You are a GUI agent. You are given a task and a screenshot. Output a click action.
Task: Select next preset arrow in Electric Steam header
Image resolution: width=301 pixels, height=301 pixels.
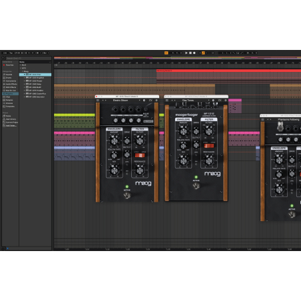pos(105,101)
